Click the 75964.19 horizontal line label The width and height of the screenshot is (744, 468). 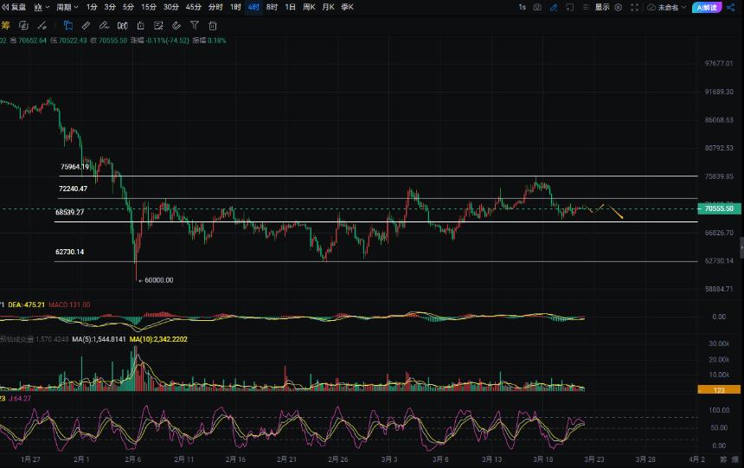click(x=74, y=167)
